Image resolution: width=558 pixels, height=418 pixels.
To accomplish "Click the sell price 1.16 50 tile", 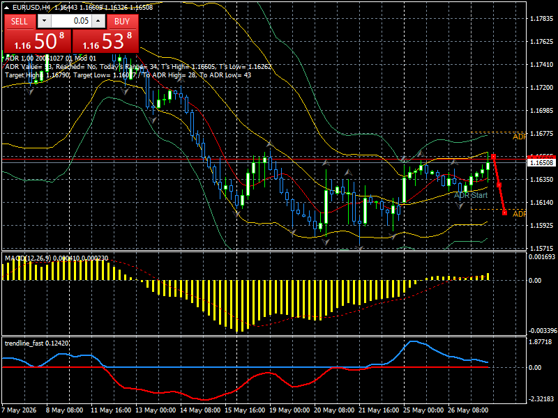I will [x=38, y=41].
